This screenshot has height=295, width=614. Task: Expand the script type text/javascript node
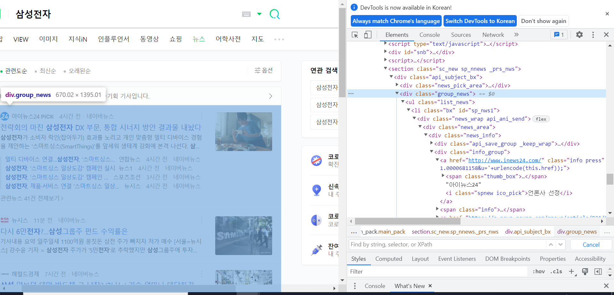click(x=386, y=43)
